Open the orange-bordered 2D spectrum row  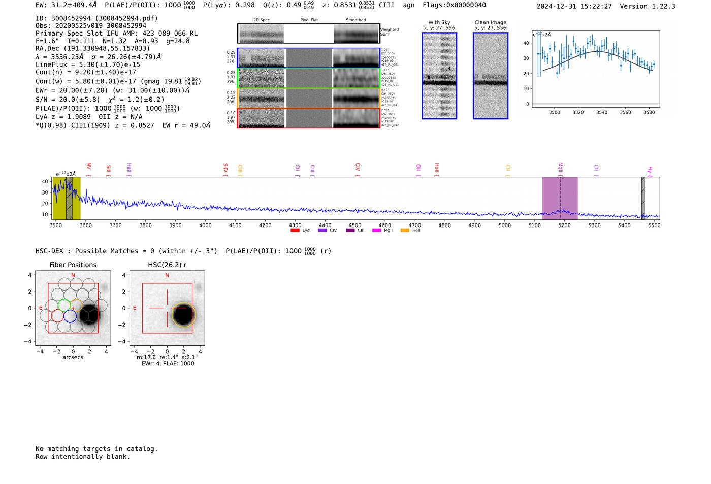pos(309,98)
